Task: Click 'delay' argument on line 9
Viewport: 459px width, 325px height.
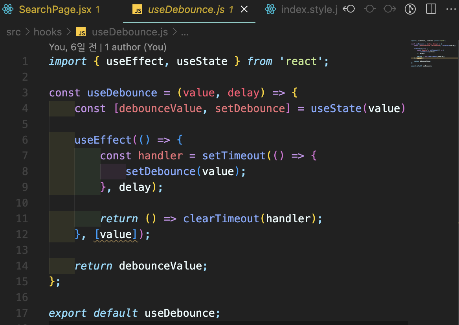Action: coord(135,187)
